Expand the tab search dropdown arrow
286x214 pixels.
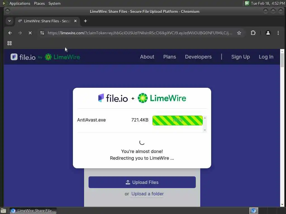(9, 21)
